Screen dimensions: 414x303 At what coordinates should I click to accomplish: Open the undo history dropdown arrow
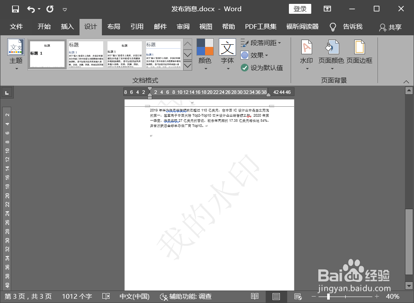39,9
